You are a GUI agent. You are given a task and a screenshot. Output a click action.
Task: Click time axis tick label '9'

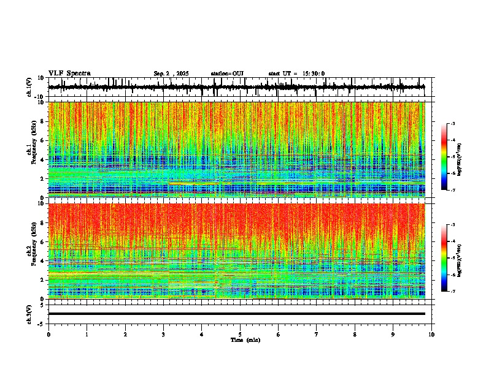(393, 335)
